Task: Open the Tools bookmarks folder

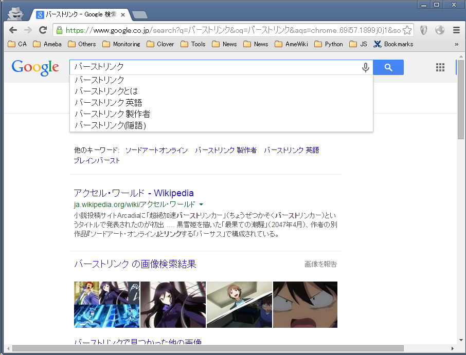Action: click(x=193, y=44)
